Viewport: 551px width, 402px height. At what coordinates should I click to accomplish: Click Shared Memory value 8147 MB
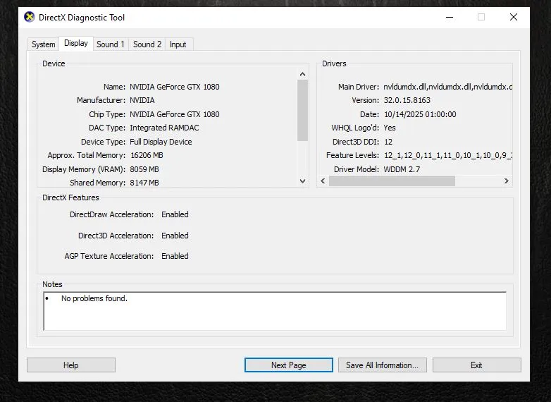click(144, 183)
